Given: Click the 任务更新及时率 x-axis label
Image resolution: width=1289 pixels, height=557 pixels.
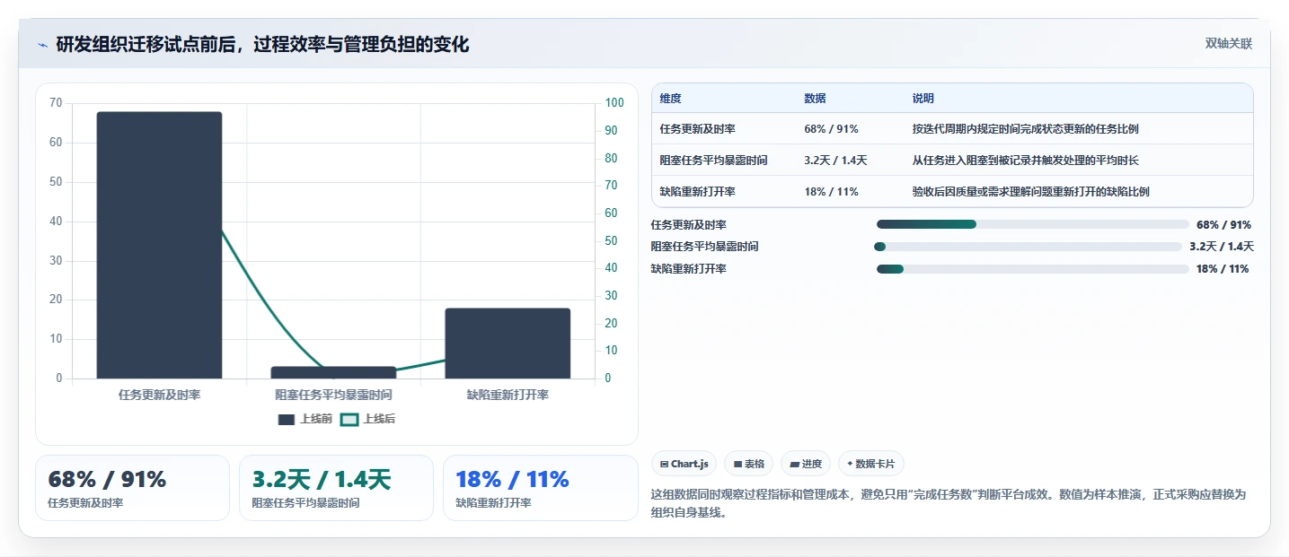Looking at the screenshot, I should (x=159, y=395).
